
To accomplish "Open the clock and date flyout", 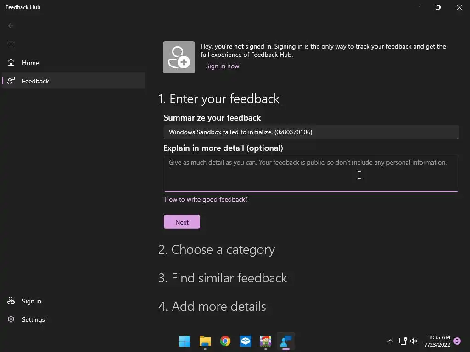I will point(437,341).
